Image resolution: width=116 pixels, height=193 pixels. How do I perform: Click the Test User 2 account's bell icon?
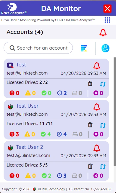97,148
